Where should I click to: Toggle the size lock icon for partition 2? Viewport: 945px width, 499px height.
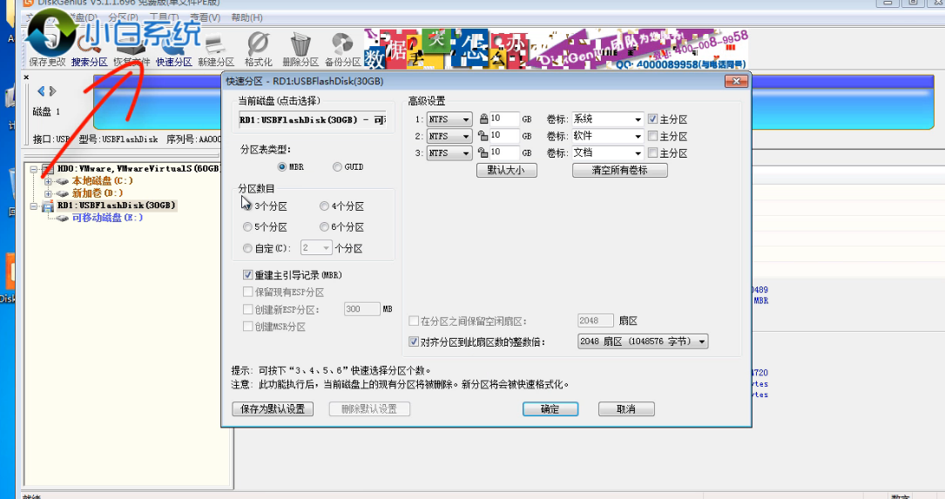[483, 136]
